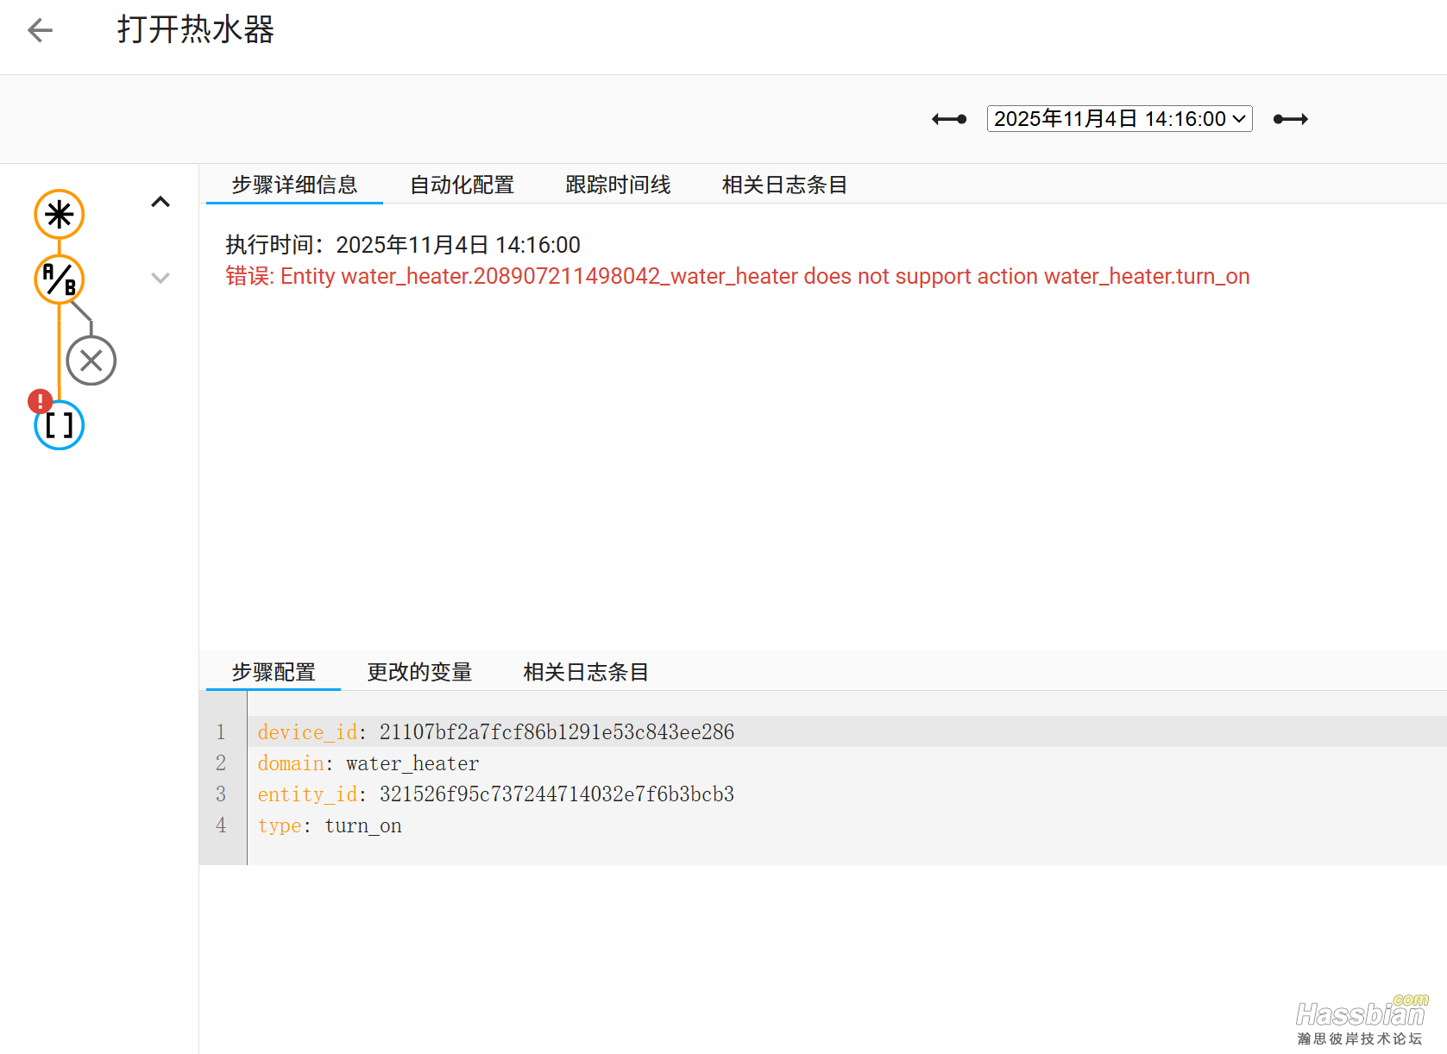1447x1054 pixels.
Task: Select the failed action node with error badge
Action: (58, 424)
